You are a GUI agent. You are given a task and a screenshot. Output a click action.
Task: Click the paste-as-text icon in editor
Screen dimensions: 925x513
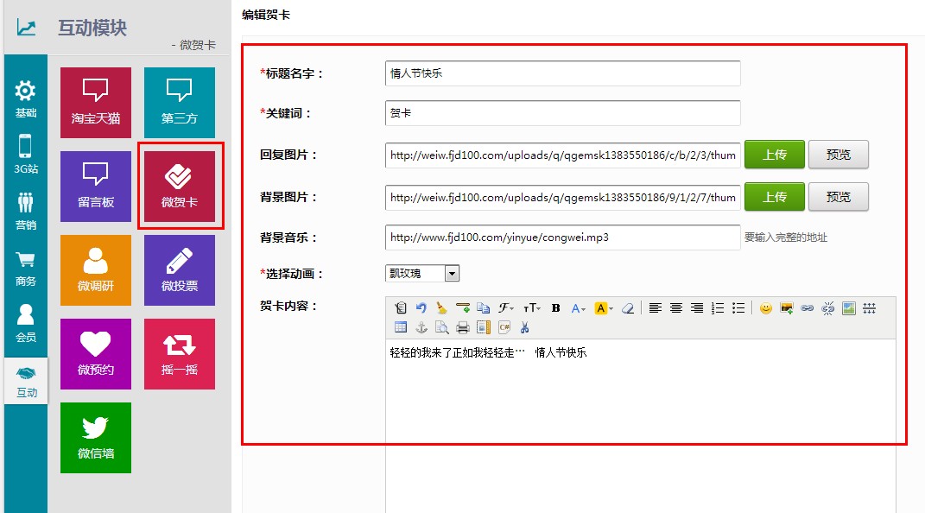point(401,307)
